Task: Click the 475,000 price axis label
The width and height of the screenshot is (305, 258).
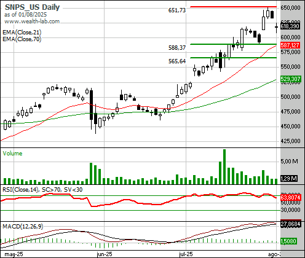Action: click(x=290, y=112)
